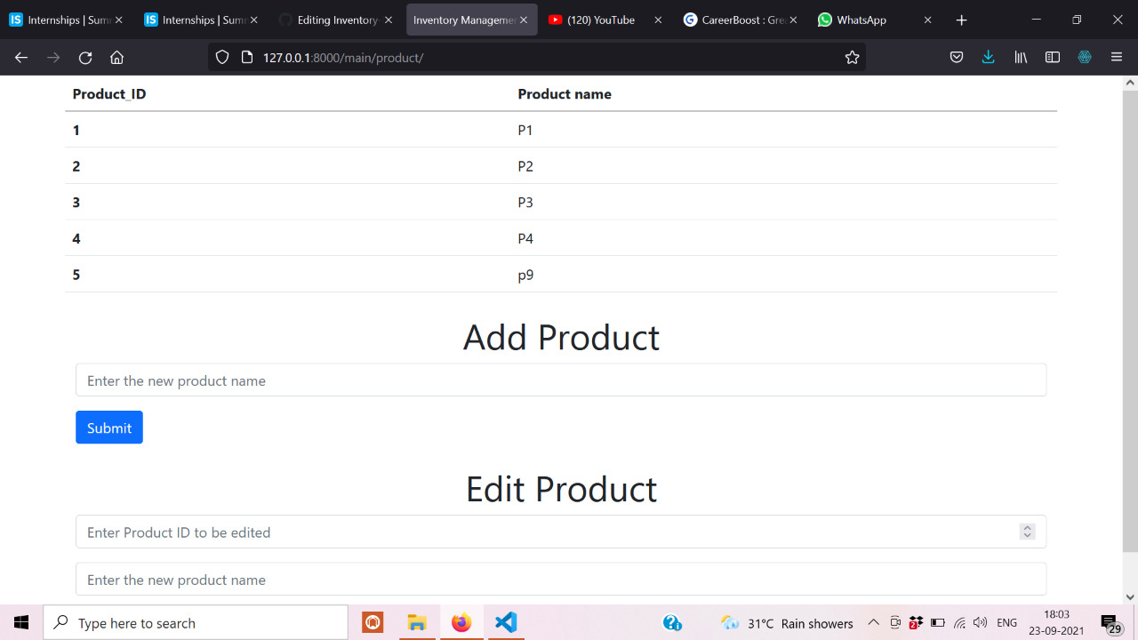This screenshot has width=1138, height=640.
Task: Open the Firefox downloads panel
Action: point(988,57)
